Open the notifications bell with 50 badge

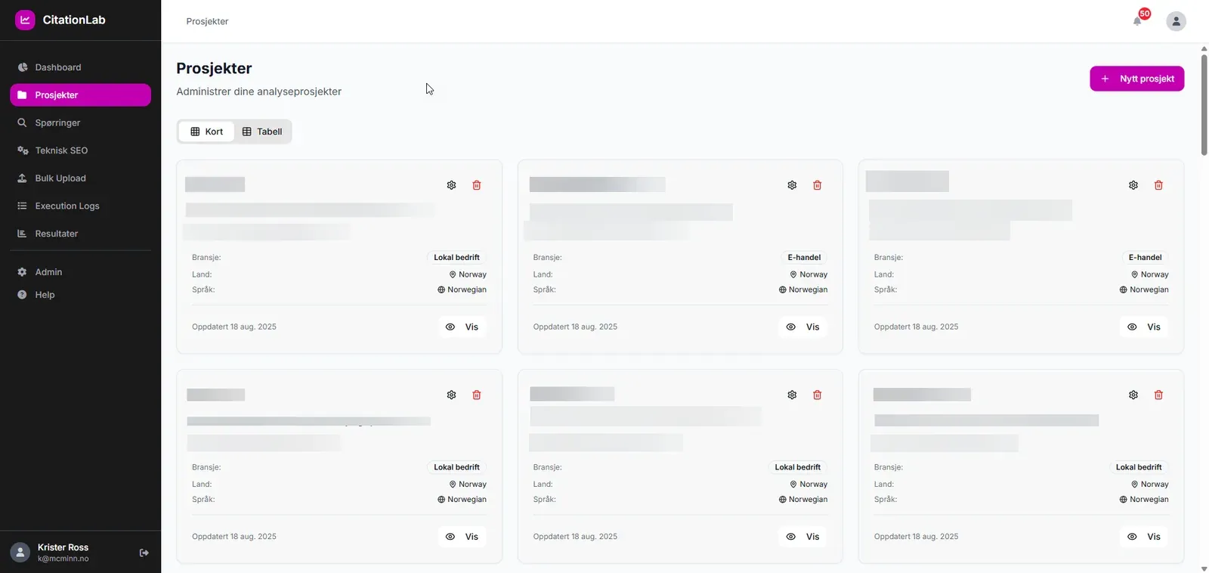[x=1137, y=20]
